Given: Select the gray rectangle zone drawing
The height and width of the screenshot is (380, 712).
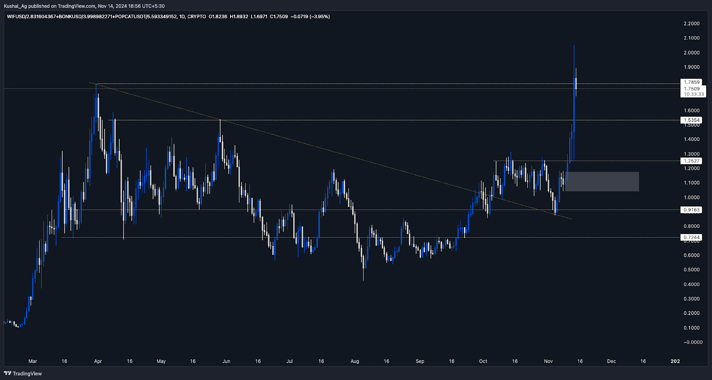Looking at the screenshot, I should (x=602, y=182).
